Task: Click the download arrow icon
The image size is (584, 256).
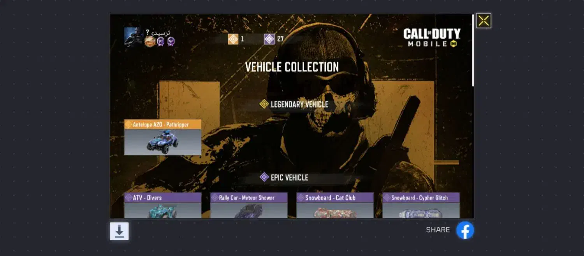Action: (x=119, y=231)
